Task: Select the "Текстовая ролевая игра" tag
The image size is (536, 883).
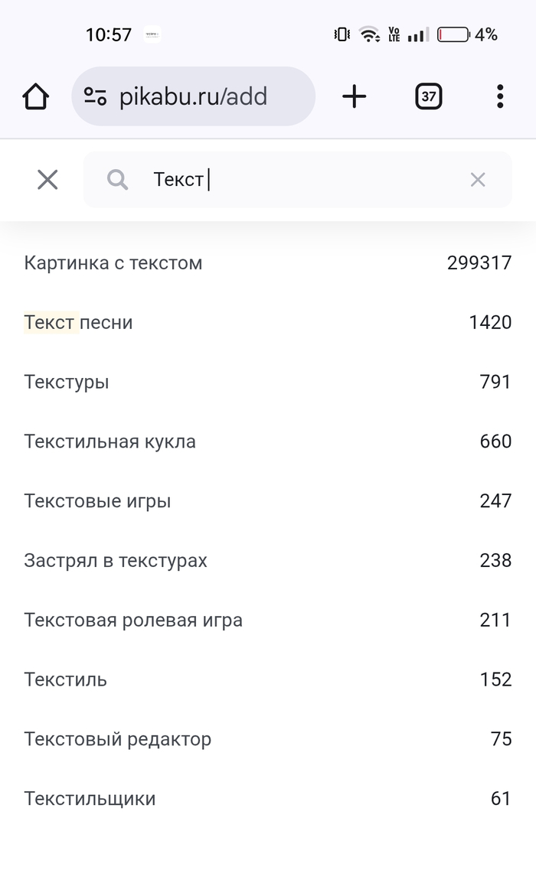Action: click(133, 620)
